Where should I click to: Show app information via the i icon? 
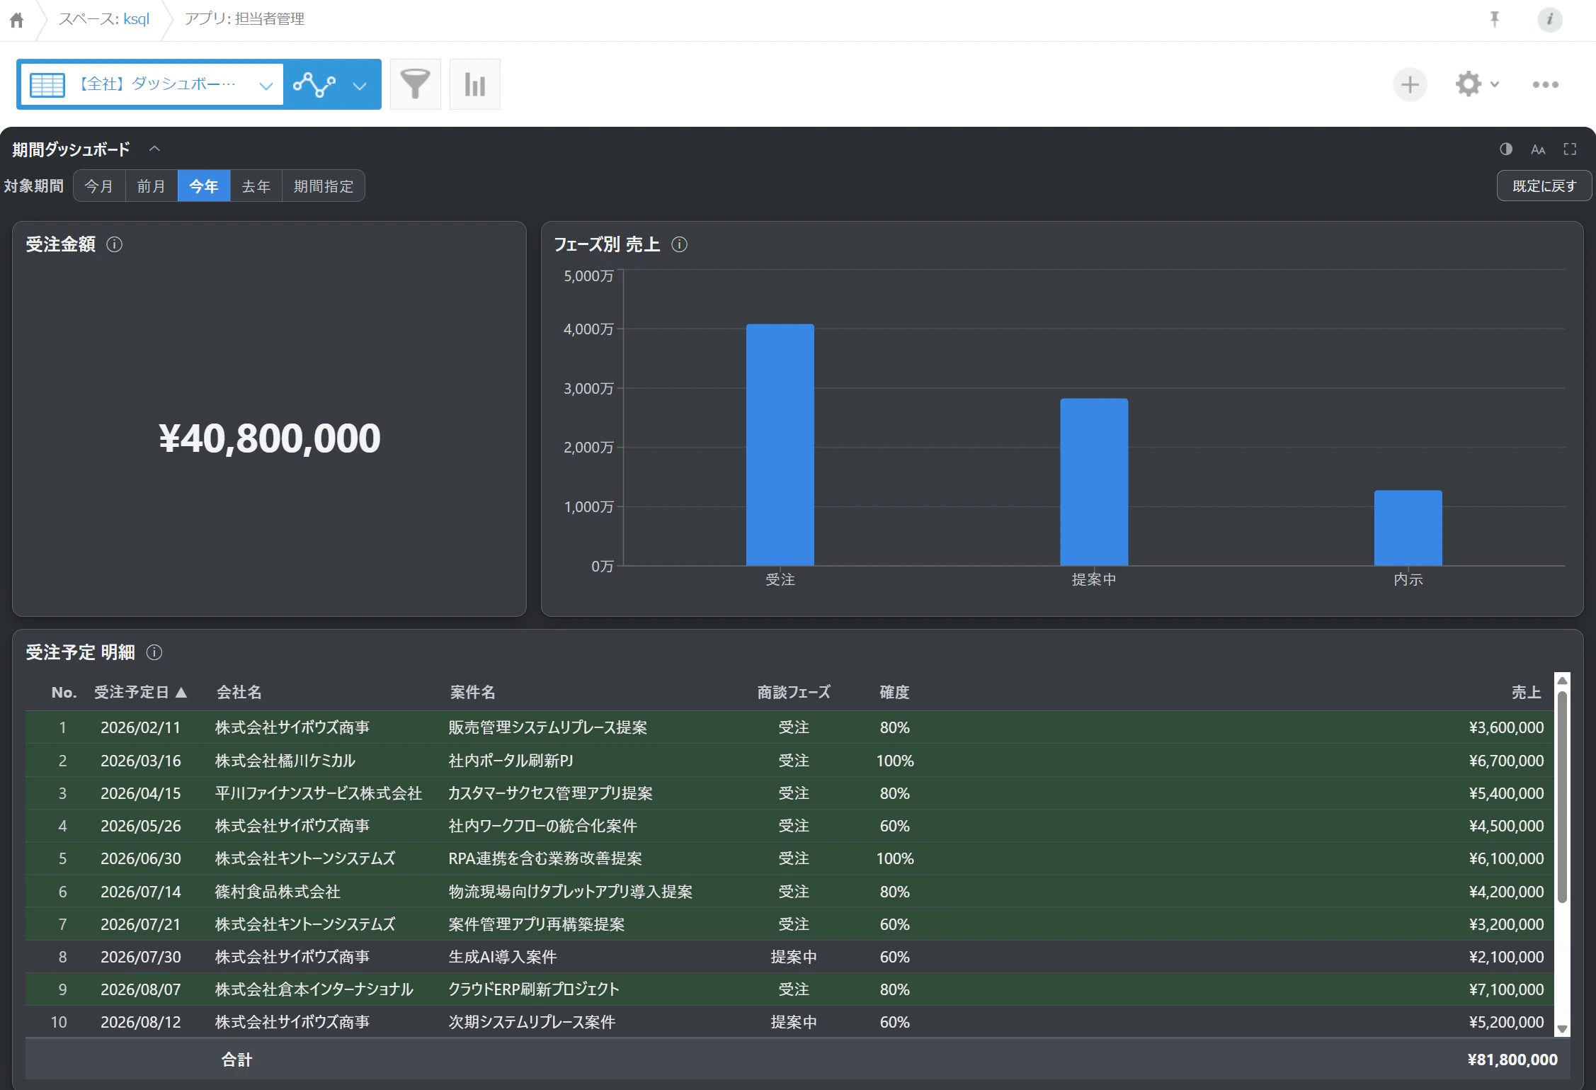coord(1550,19)
